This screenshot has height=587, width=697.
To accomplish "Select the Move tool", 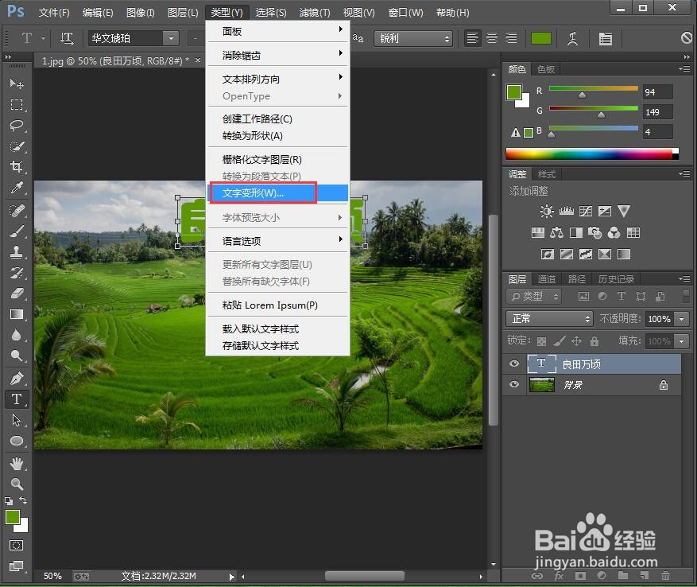I will (x=17, y=84).
